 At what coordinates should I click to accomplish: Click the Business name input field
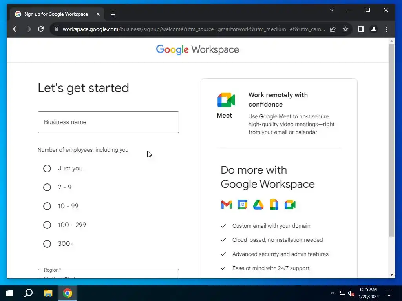[108, 122]
